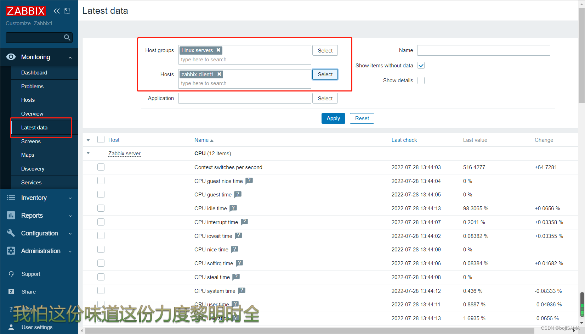
Task: Collapse sidebar with double-chevron icon
Action: 57,11
